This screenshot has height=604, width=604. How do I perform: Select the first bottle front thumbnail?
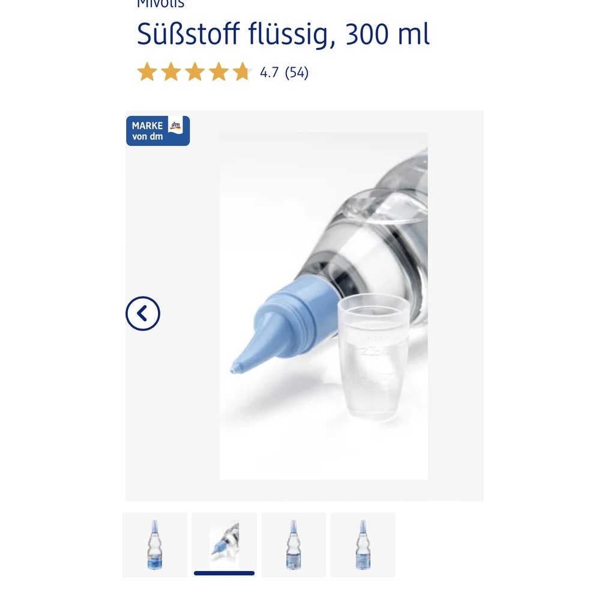click(x=155, y=545)
